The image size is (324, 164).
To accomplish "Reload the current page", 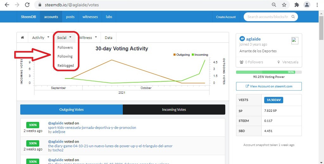I will tap(27, 5).
